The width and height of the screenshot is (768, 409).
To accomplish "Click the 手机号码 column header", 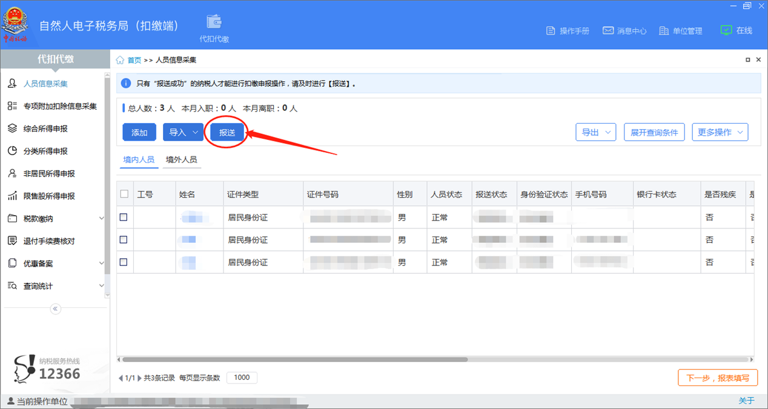I will (602, 195).
